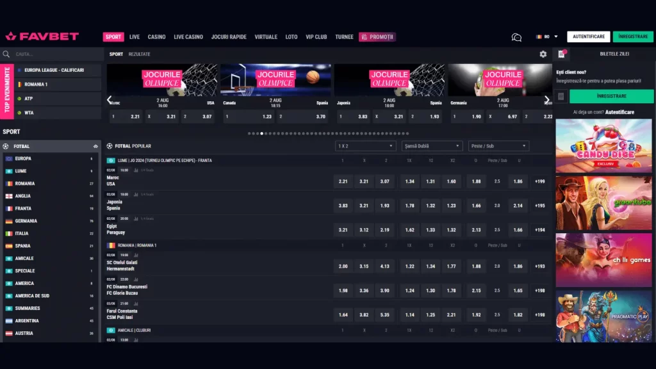Image resolution: width=656 pixels, height=369 pixels.
Task: Collapse the Fotbal sports section
Action: [95, 147]
